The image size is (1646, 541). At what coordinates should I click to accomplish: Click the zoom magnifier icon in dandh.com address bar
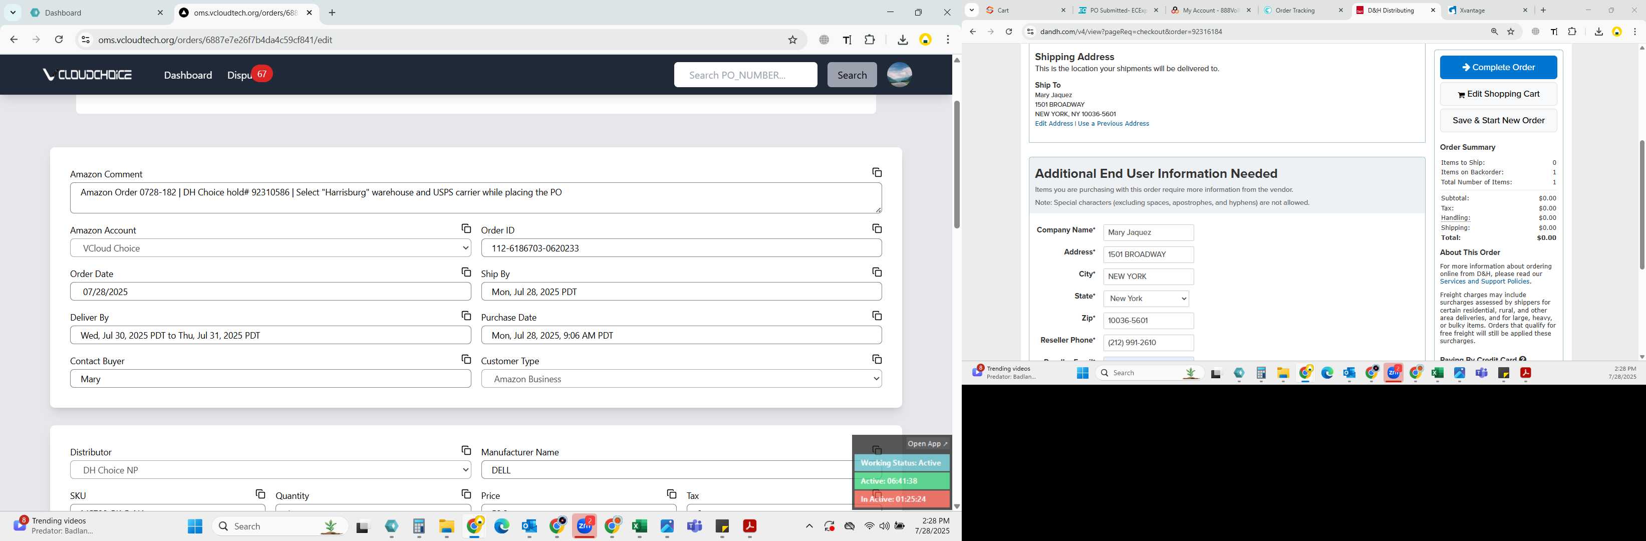1494,31
